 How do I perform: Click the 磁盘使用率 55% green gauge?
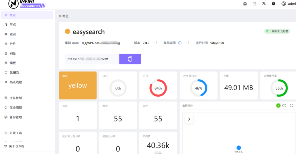[279, 88]
